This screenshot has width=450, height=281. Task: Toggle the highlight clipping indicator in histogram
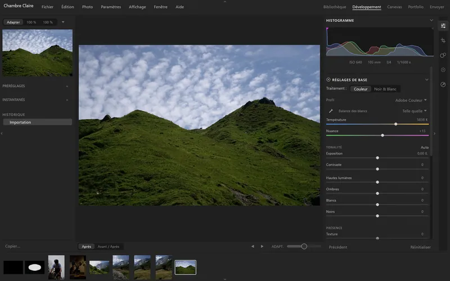[433, 29]
